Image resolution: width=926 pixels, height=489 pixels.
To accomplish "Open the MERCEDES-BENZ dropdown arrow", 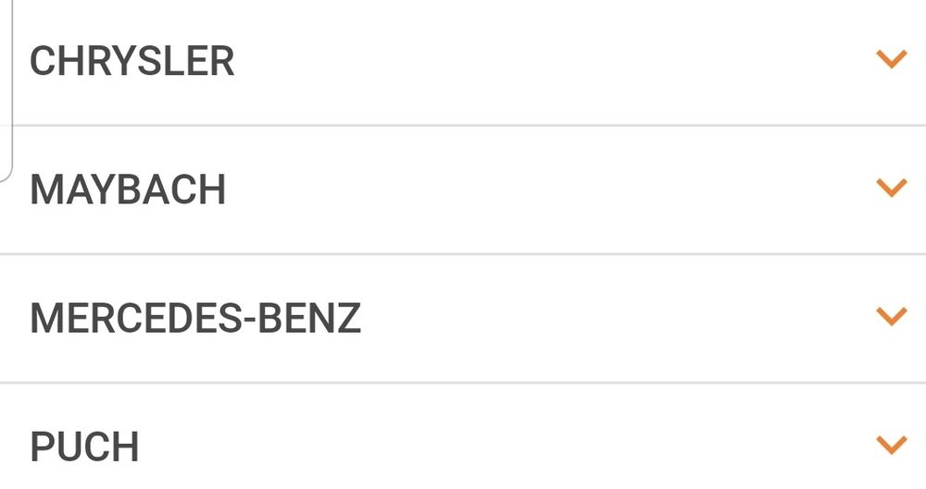I will 891,317.
